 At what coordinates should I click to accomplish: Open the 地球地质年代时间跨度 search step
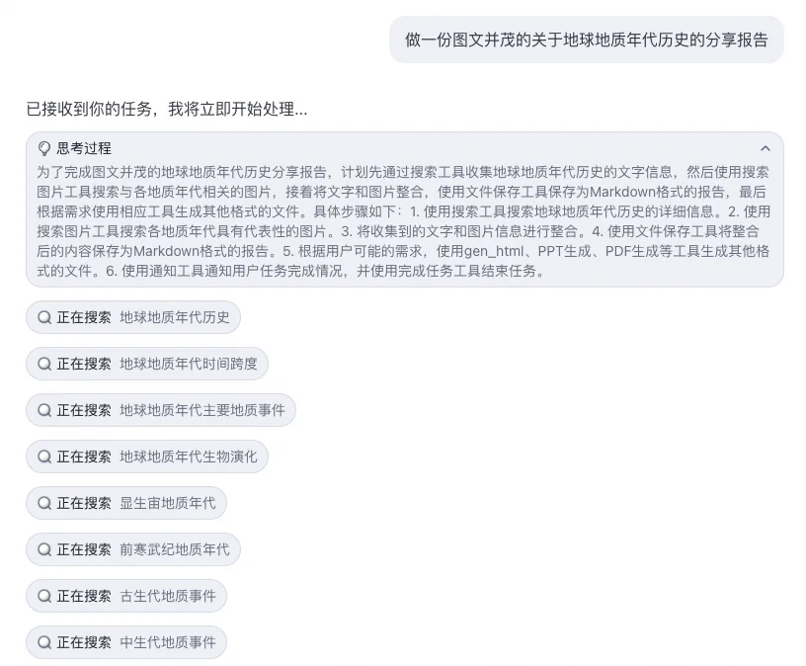tap(147, 364)
